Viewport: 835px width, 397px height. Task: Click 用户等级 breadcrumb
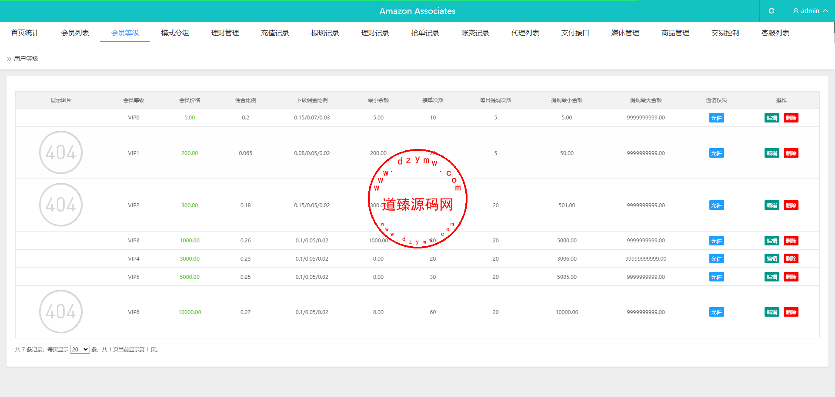(26, 59)
